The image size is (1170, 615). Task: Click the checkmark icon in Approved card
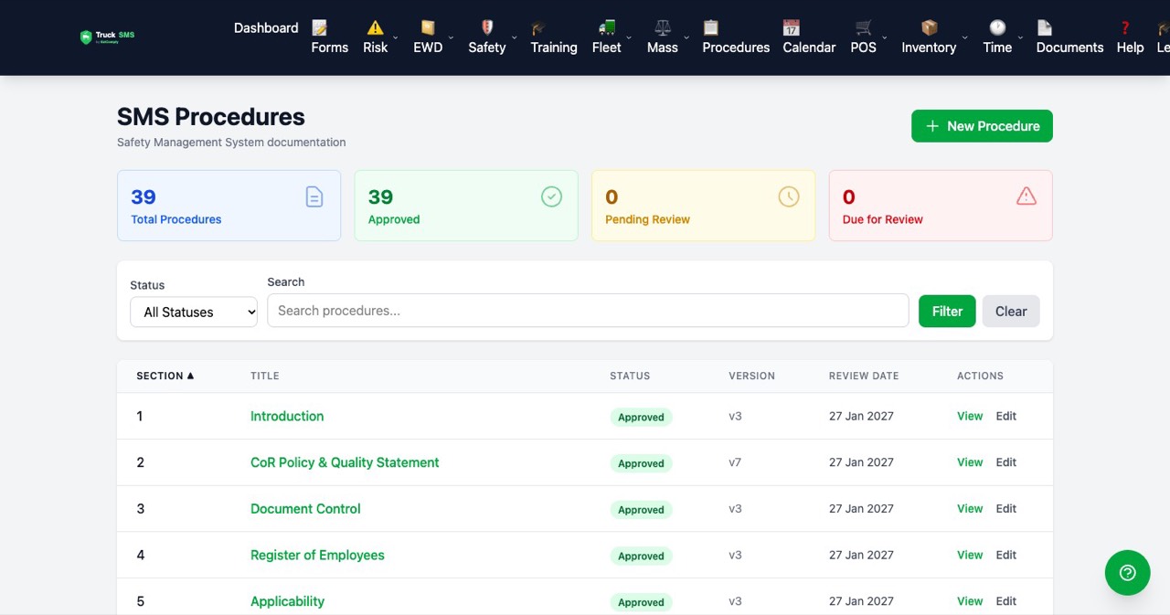(x=551, y=196)
